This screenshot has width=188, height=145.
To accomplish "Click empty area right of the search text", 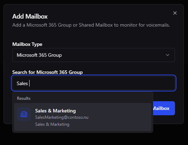I will [102, 83].
